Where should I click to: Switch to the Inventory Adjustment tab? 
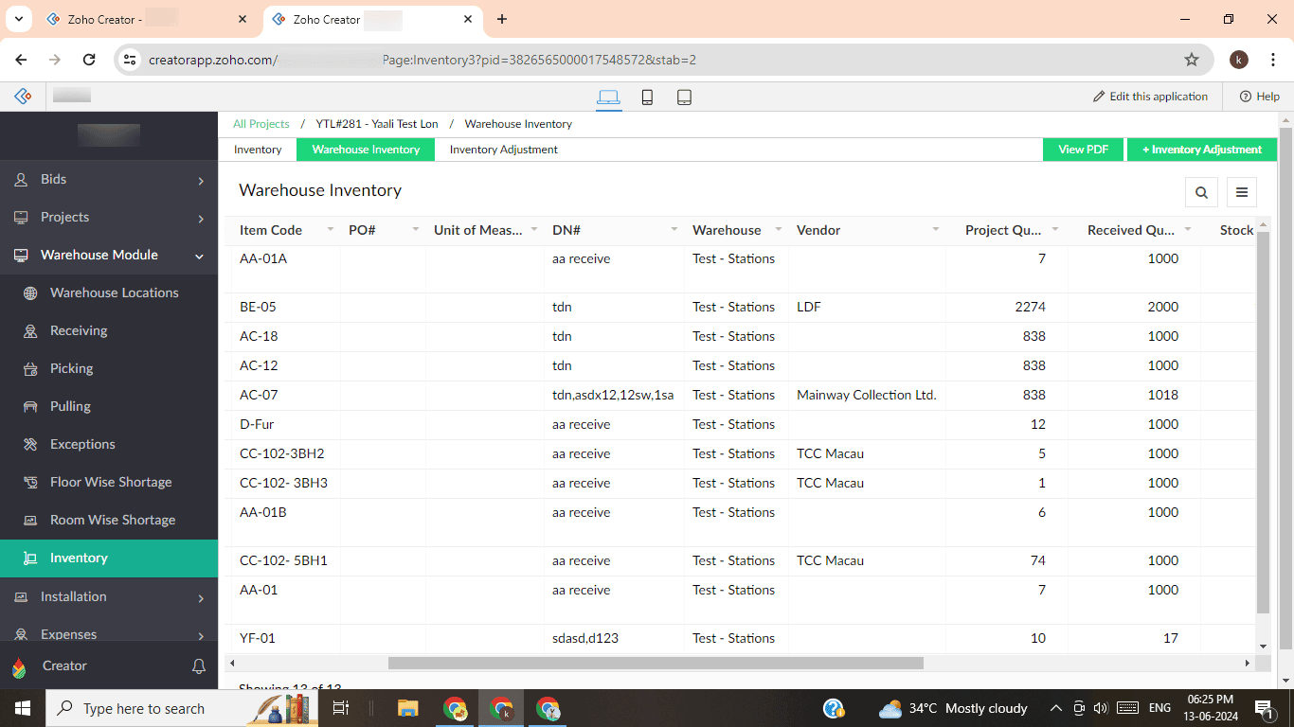coord(503,149)
